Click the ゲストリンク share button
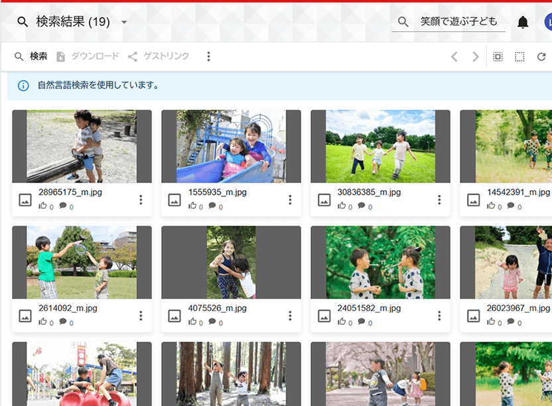552x406 pixels. tap(159, 56)
